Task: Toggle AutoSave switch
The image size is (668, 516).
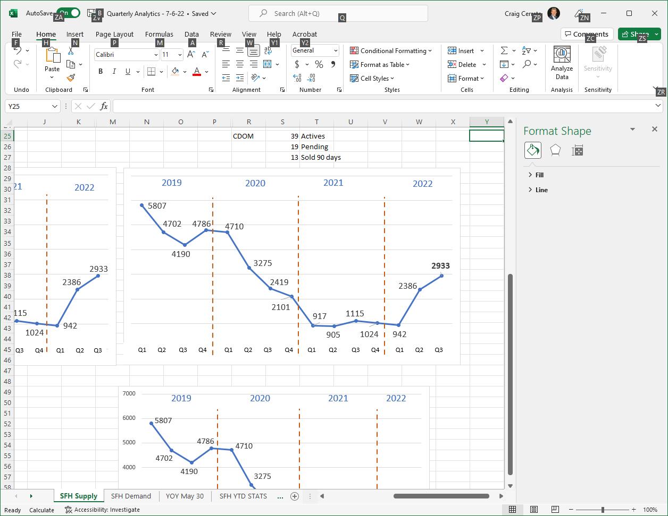Action: tap(68, 13)
